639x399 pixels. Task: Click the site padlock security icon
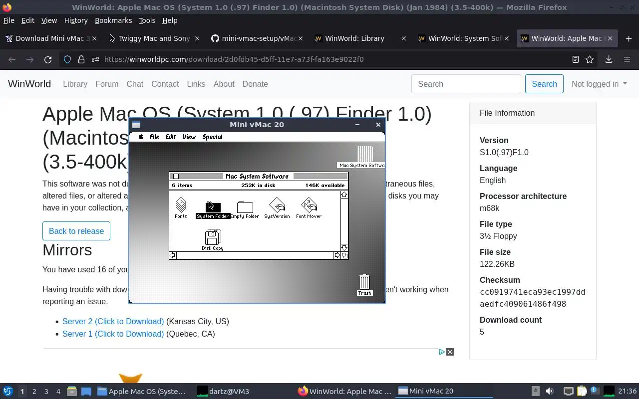click(x=81, y=59)
